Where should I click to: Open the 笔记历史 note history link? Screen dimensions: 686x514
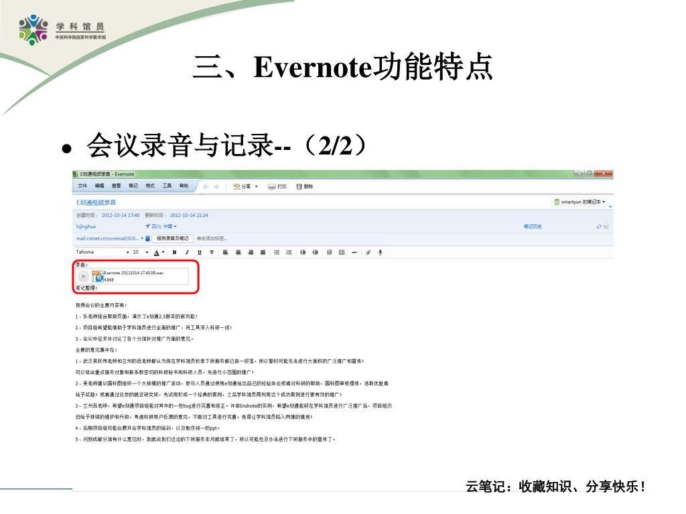[x=533, y=226]
